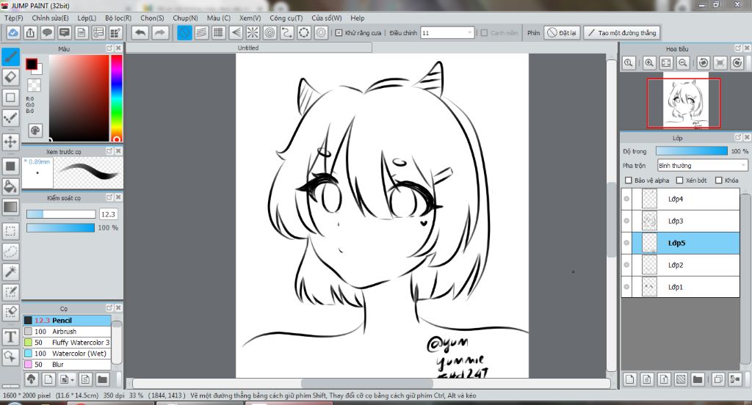The height and width of the screenshot is (405, 752).
Task: Select the Dot tool
Action: coord(10,118)
